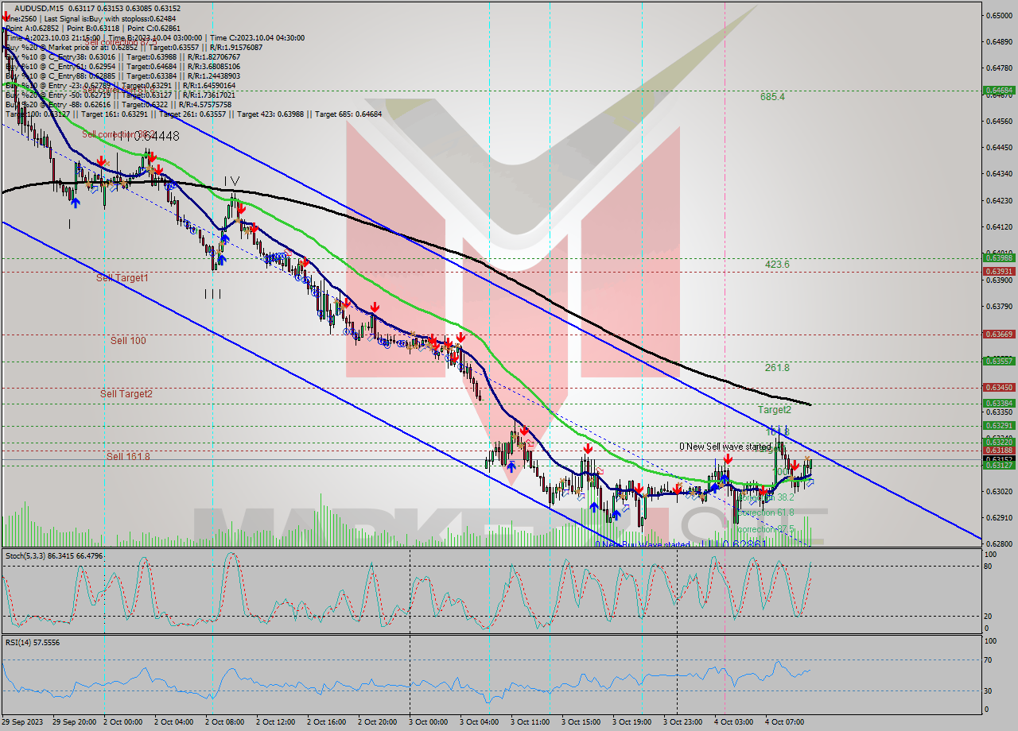This screenshot has height=731, width=1018.
Task: Select the RSI(14) 57.5556 indicator label
Action: 32,642
